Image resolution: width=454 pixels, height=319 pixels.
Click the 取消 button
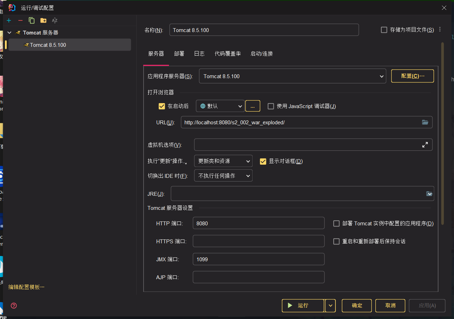pyautogui.click(x=390, y=306)
